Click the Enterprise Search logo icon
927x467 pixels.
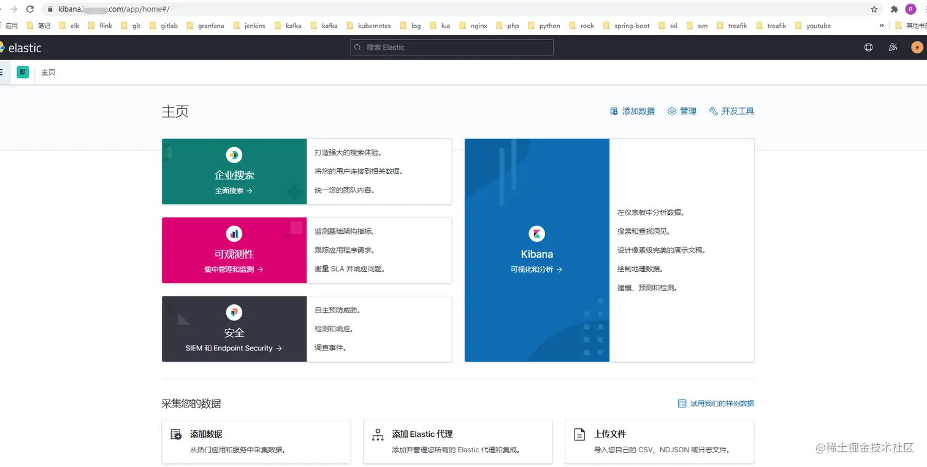234,155
